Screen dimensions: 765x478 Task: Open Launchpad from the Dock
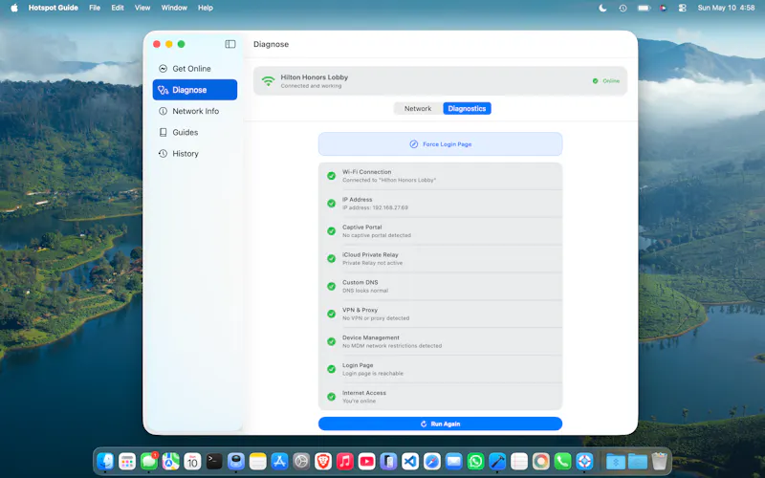(x=127, y=461)
